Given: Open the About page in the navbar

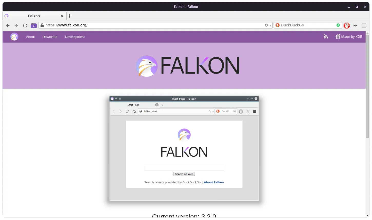Looking at the screenshot, I should pyautogui.click(x=30, y=37).
